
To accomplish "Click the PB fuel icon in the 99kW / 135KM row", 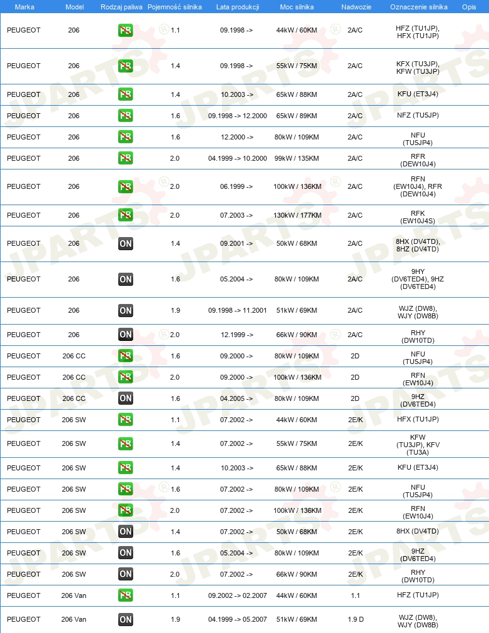I will (x=126, y=158).
